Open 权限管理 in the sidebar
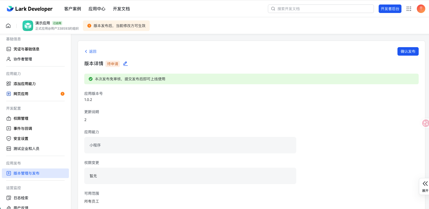Viewport: 429px width, 209px height. [21, 118]
